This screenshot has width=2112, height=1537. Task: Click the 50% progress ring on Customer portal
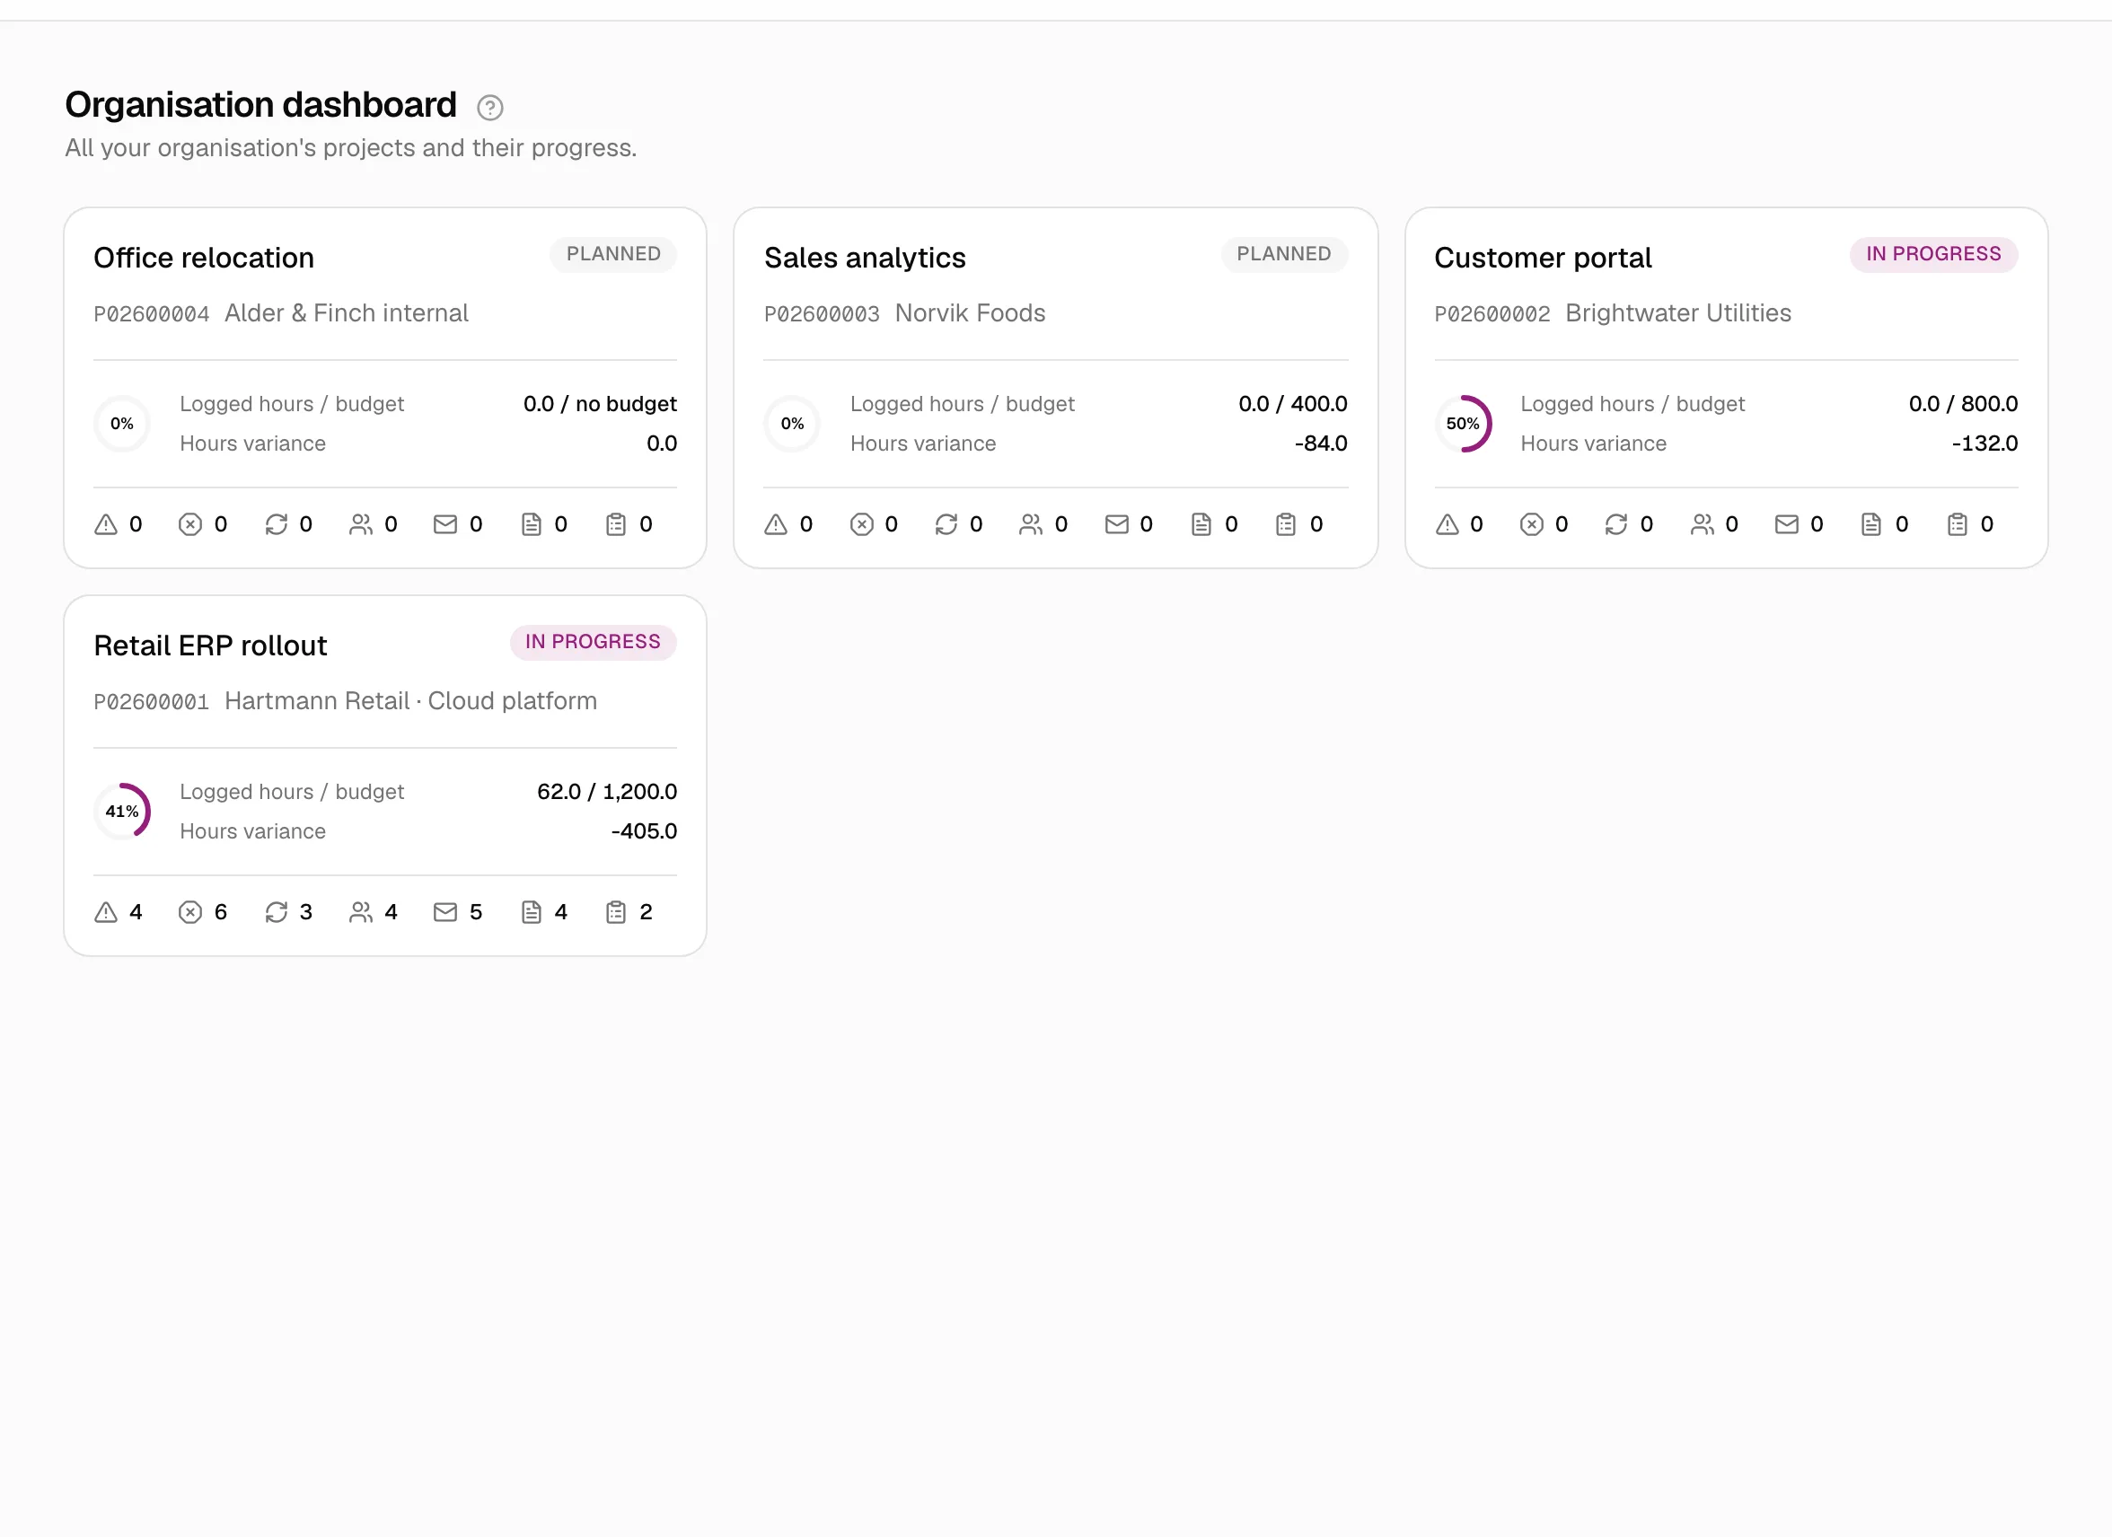click(1463, 424)
